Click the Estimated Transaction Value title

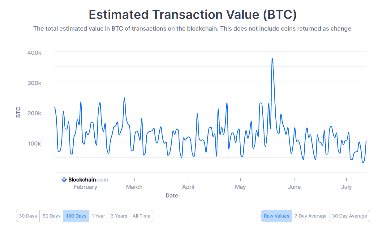pyautogui.click(x=192, y=15)
